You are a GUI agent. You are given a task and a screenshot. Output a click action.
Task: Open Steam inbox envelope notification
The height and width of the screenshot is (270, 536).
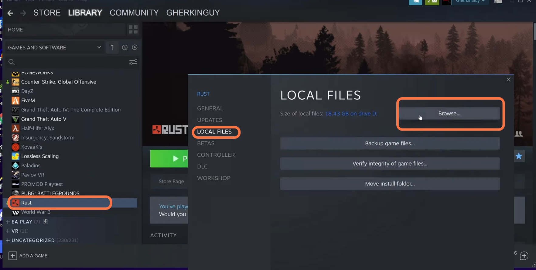coord(432,2)
